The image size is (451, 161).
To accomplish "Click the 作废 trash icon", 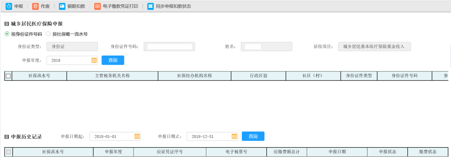I will (x=35, y=6).
